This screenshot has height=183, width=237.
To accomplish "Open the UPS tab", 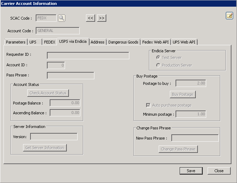I will tap(33, 42).
